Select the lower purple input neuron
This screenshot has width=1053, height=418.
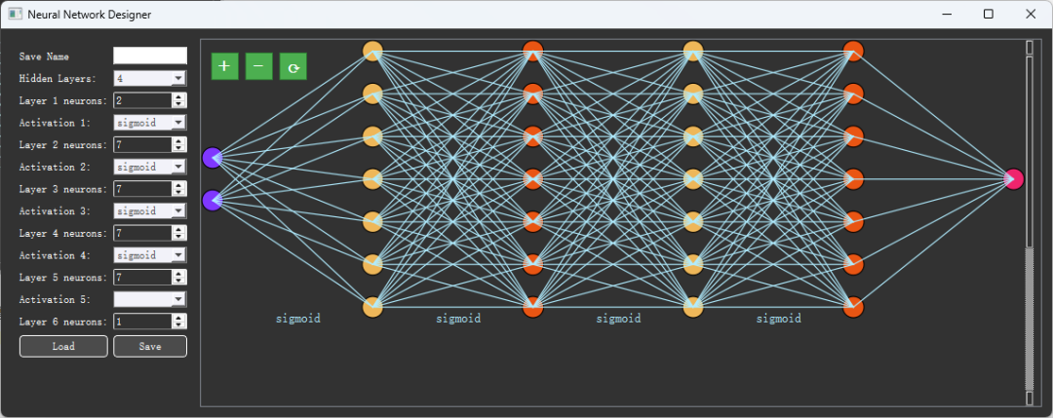(x=213, y=200)
